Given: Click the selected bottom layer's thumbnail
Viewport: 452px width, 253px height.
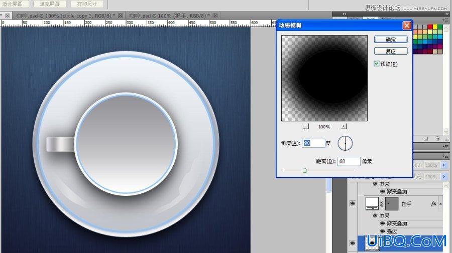Looking at the screenshot, I should [x=372, y=243].
